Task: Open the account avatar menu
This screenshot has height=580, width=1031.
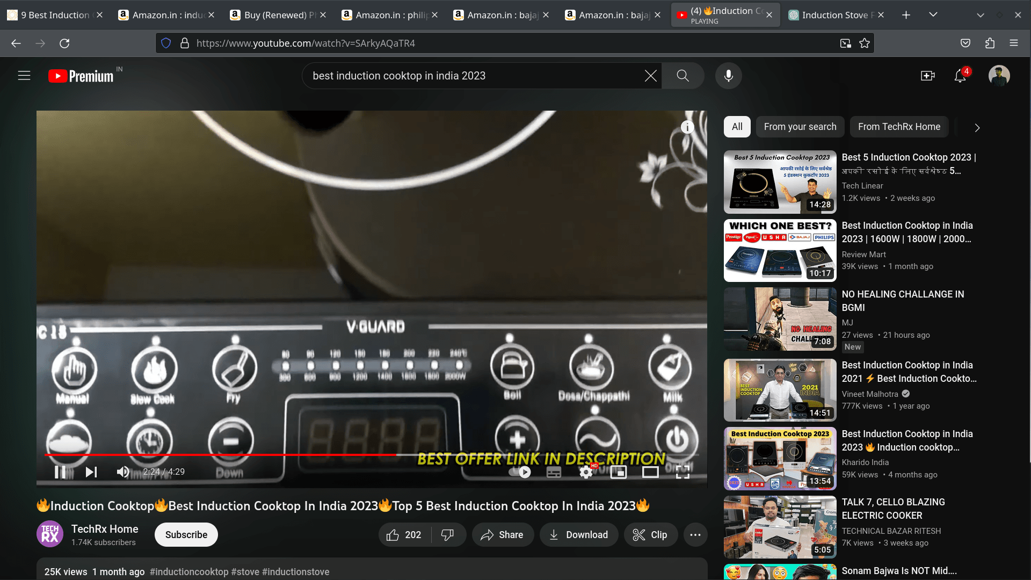Action: (999, 76)
